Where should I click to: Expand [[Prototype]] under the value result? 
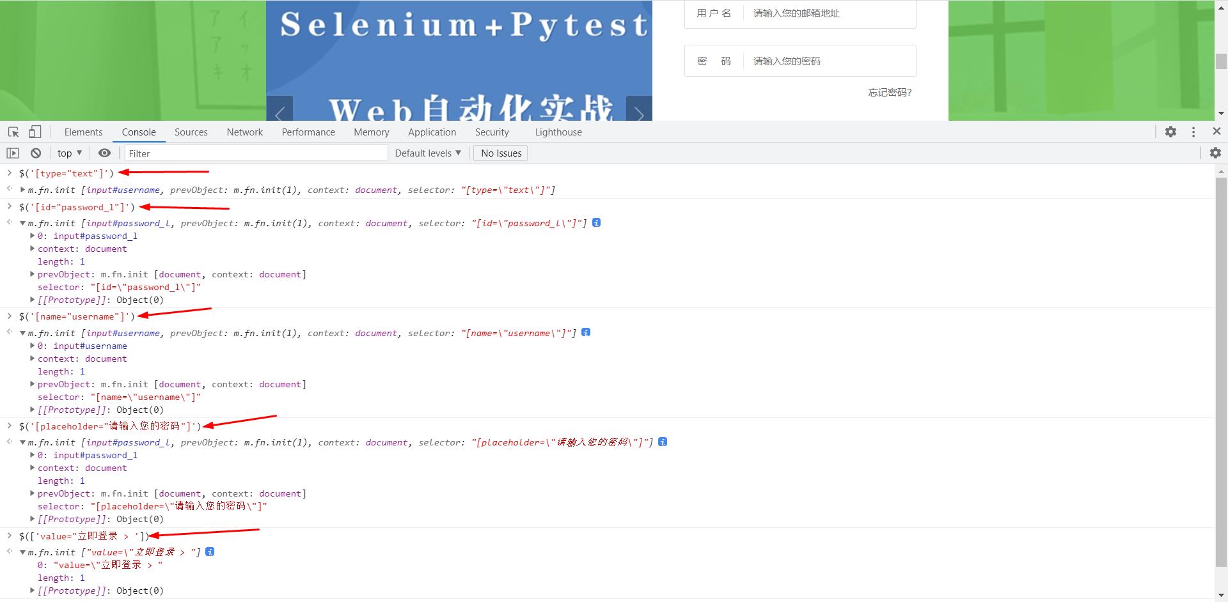32,590
